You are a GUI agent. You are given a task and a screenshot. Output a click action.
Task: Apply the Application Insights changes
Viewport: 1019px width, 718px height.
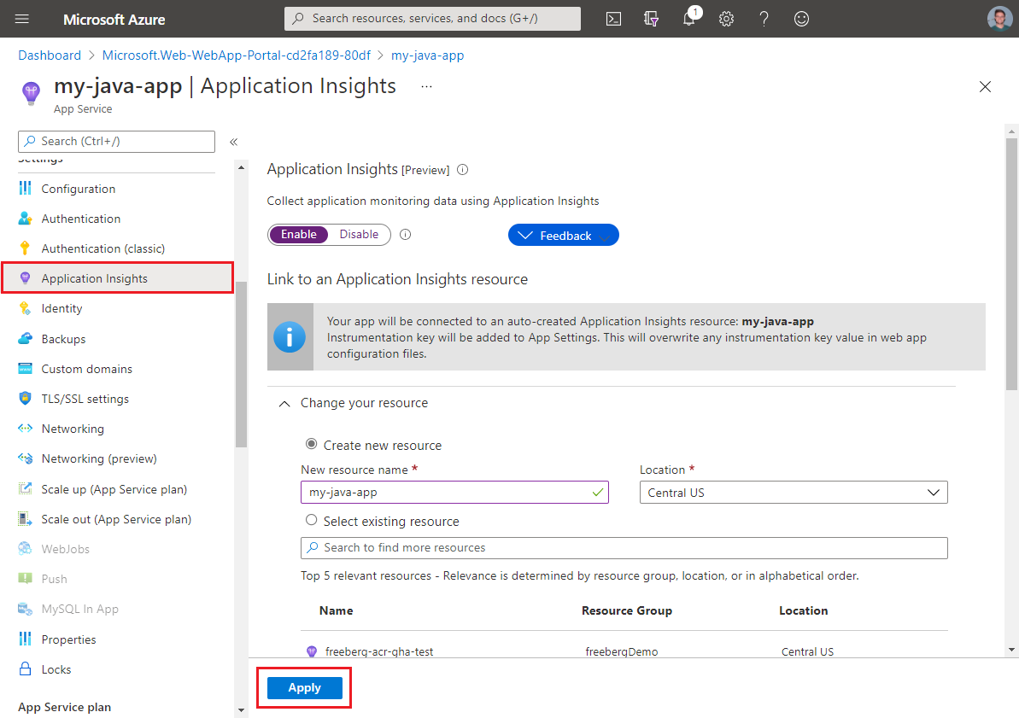point(304,687)
